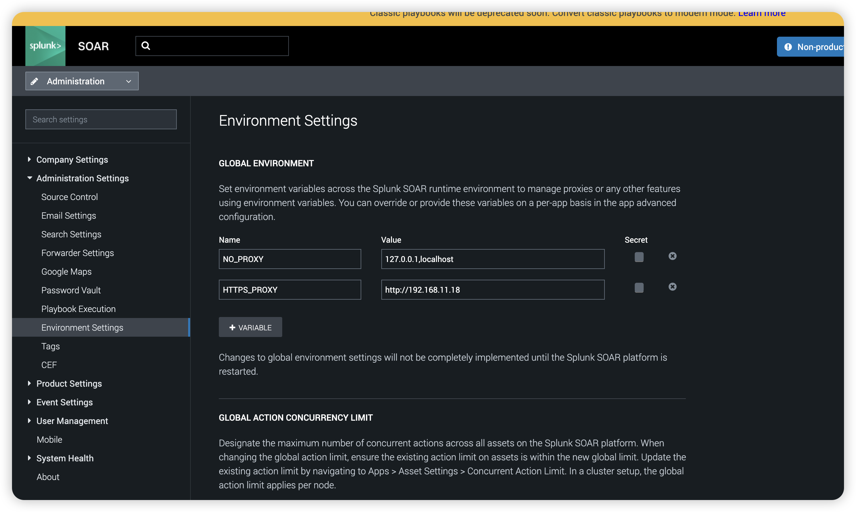Image resolution: width=856 pixels, height=512 pixels.
Task: Select Environment Settings in the sidebar
Action: tap(82, 327)
